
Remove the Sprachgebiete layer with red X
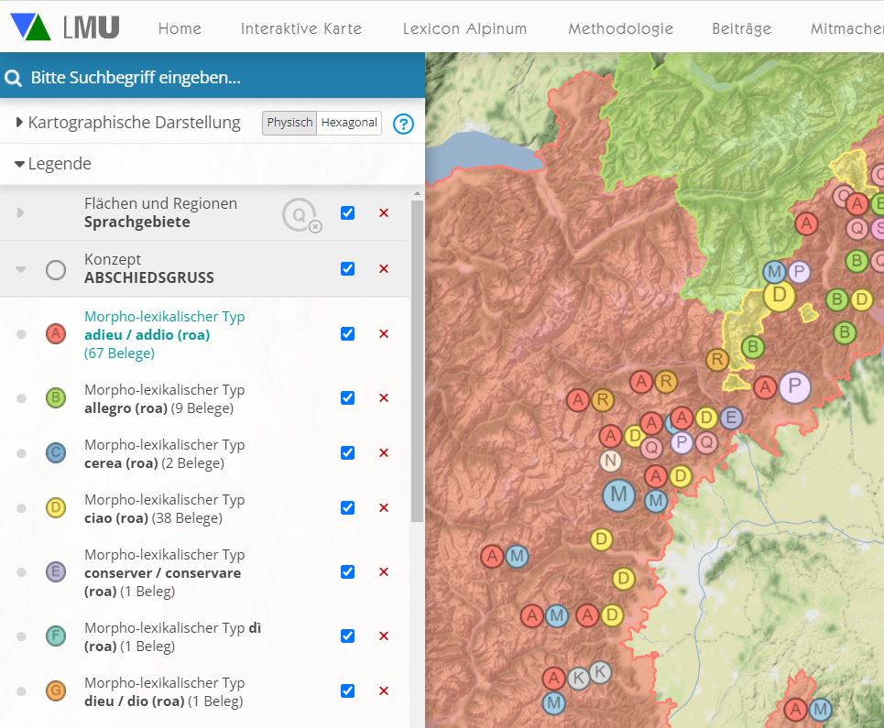[x=384, y=213]
